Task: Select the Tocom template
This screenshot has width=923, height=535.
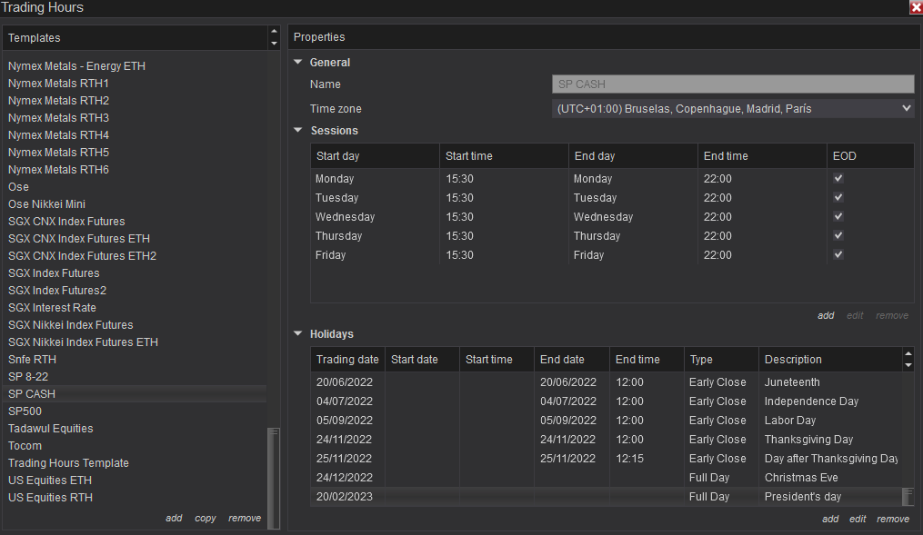Action: pos(25,446)
